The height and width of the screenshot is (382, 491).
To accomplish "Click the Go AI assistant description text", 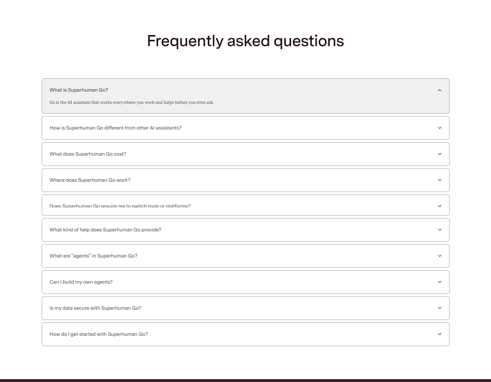I will pyautogui.click(x=132, y=102).
